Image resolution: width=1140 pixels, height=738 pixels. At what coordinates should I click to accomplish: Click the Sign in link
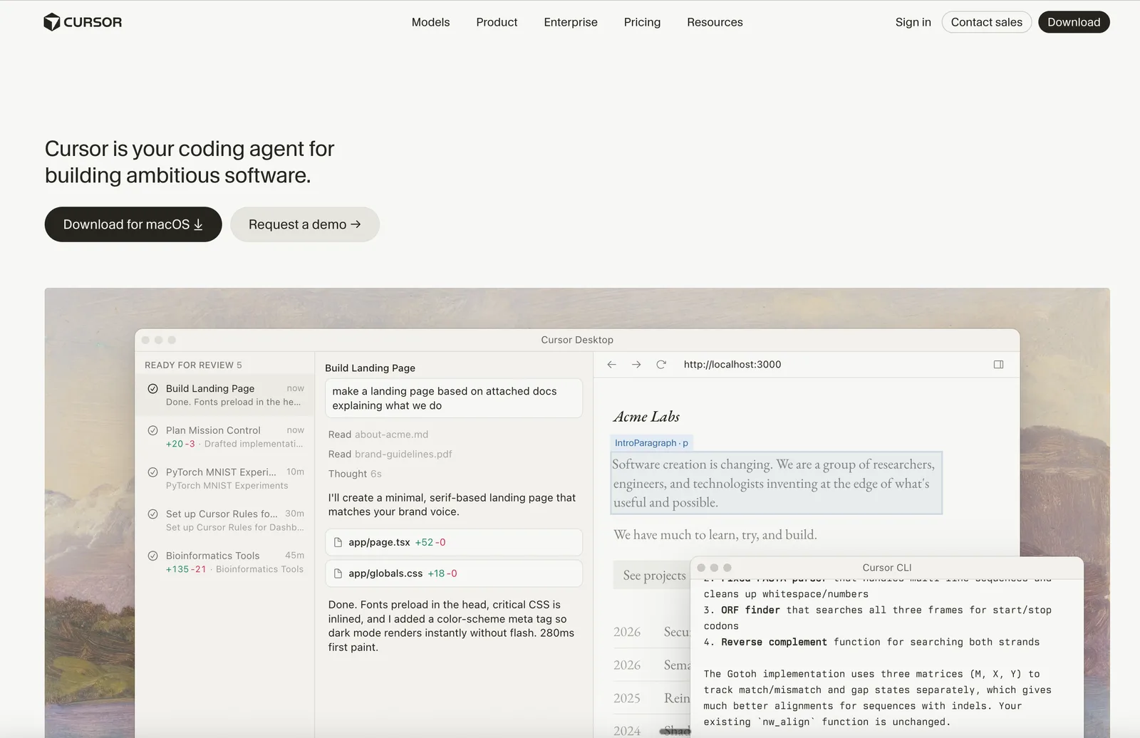click(x=913, y=22)
